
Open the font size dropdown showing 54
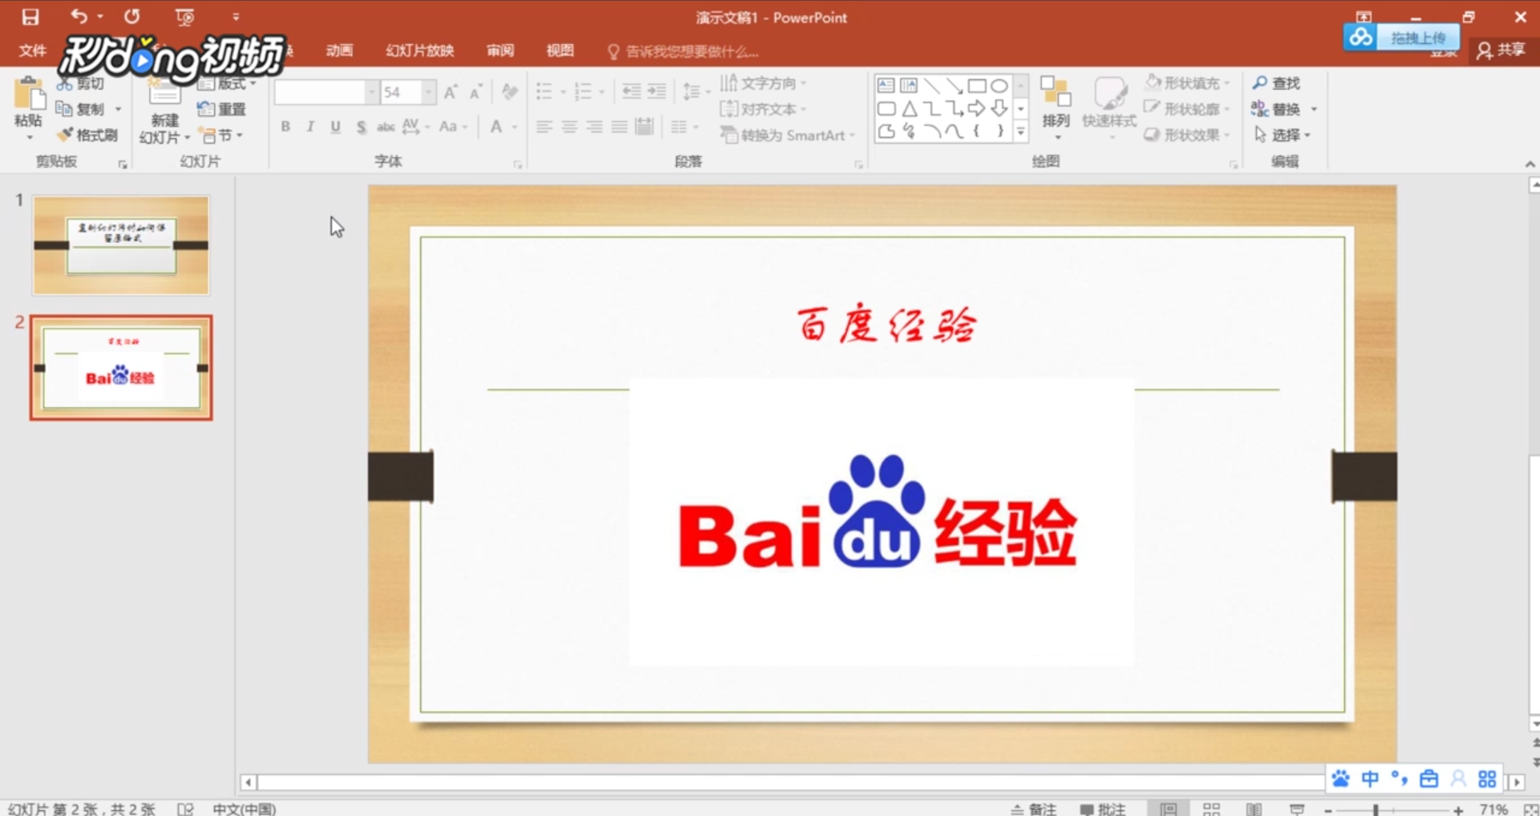tap(428, 92)
